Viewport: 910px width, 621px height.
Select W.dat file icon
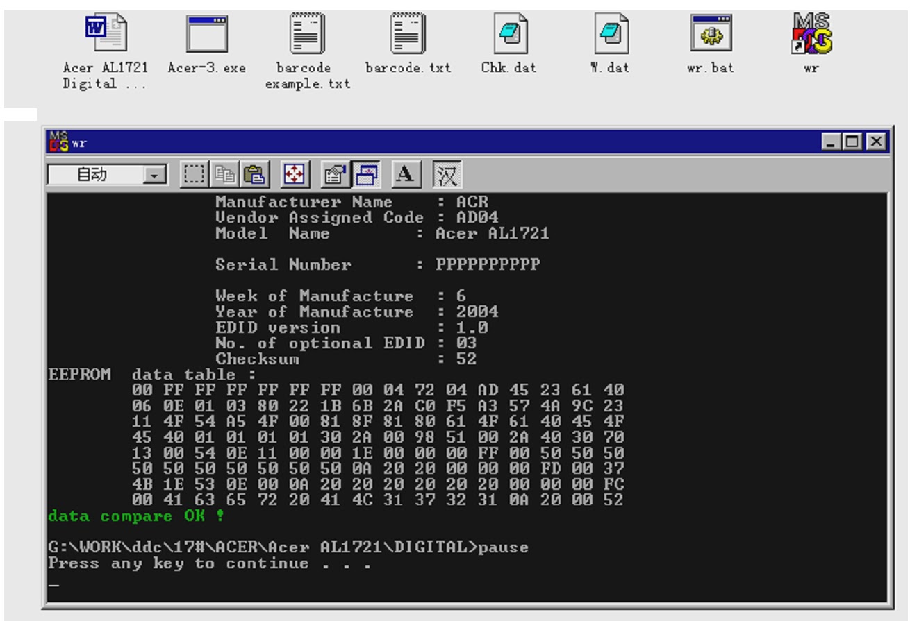610,44
